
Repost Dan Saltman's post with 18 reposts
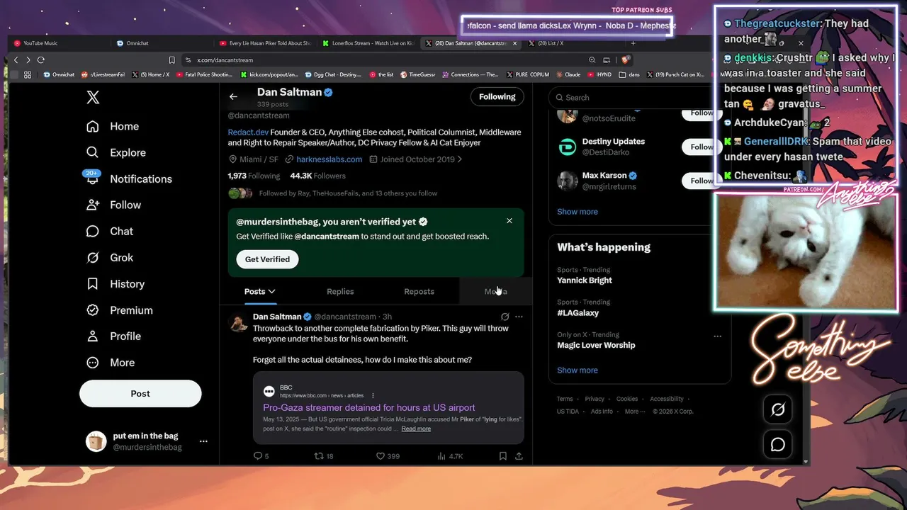tap(319, 456)
